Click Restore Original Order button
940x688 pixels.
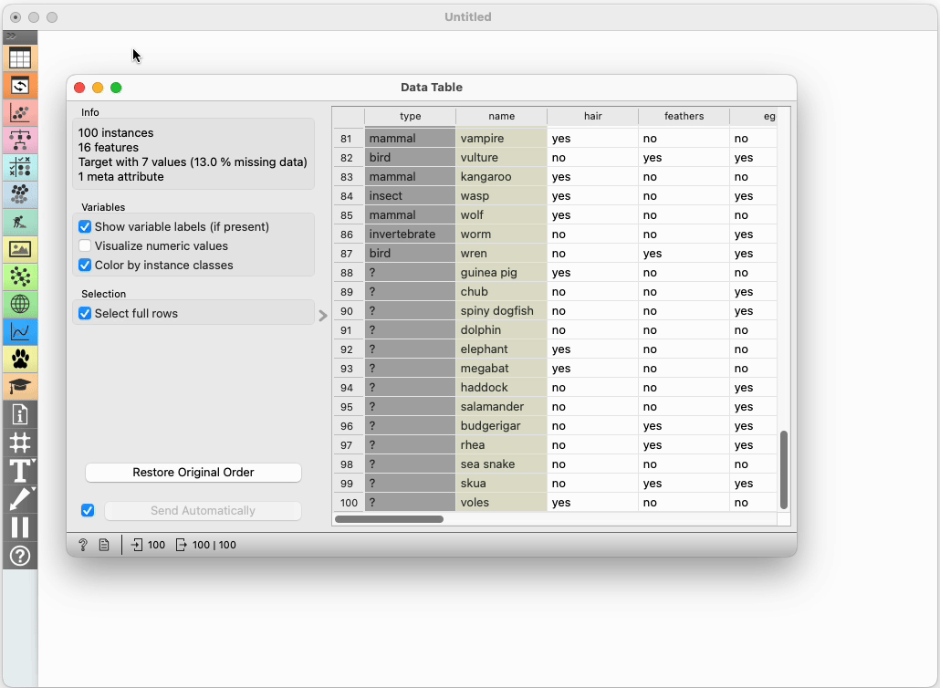coord(193,473)
